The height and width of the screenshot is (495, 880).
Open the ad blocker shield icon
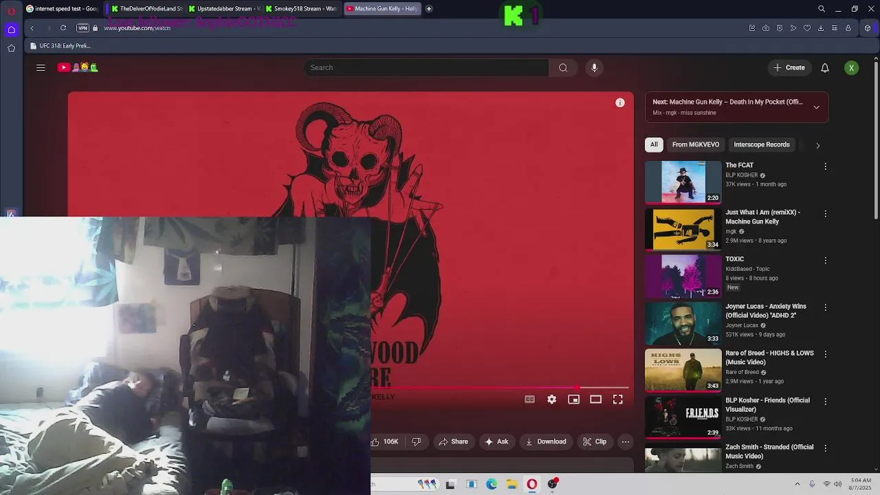pos(780,28)
